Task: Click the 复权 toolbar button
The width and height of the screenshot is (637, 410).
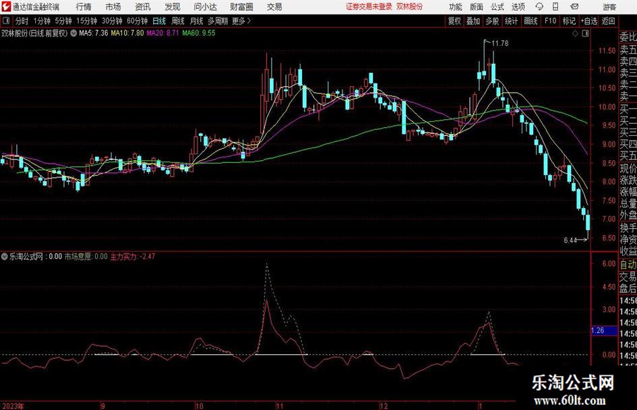Action: (454, 21)
